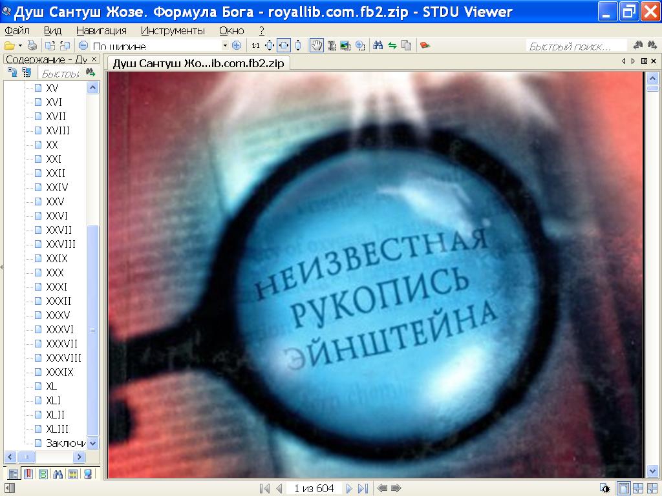Activate the zoom selection tool
Image resolution: width=662 pixels, height=496 pixels.
coord(360,46)
